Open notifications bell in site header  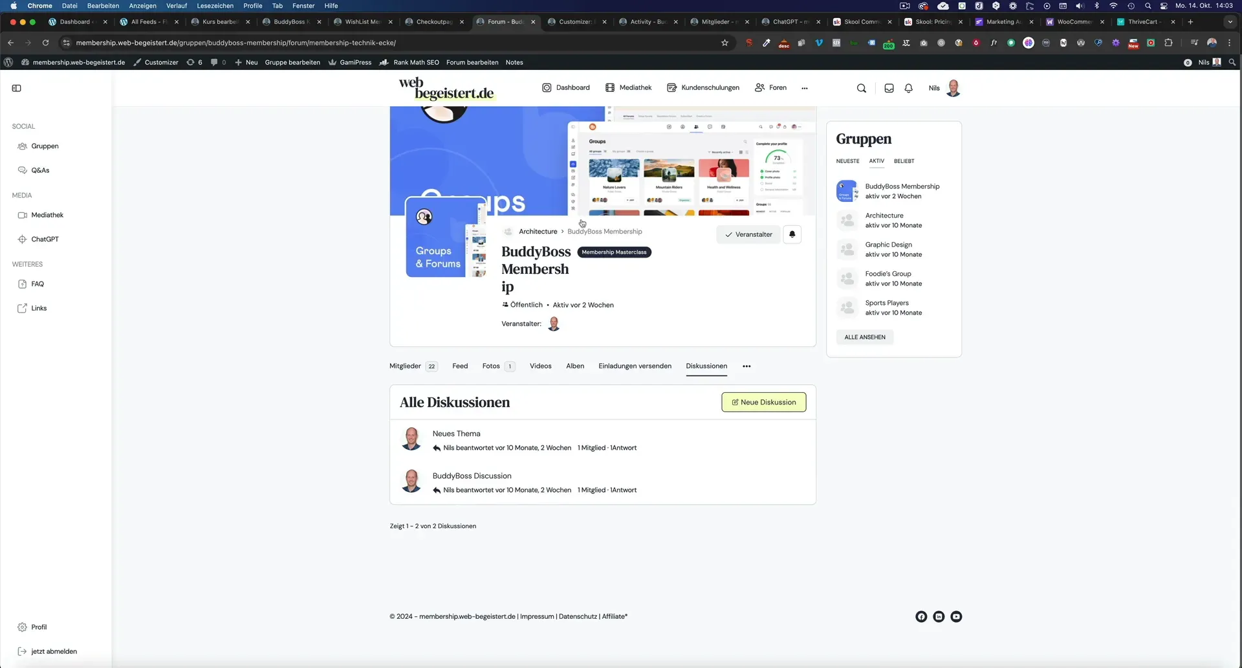point(908,88)
